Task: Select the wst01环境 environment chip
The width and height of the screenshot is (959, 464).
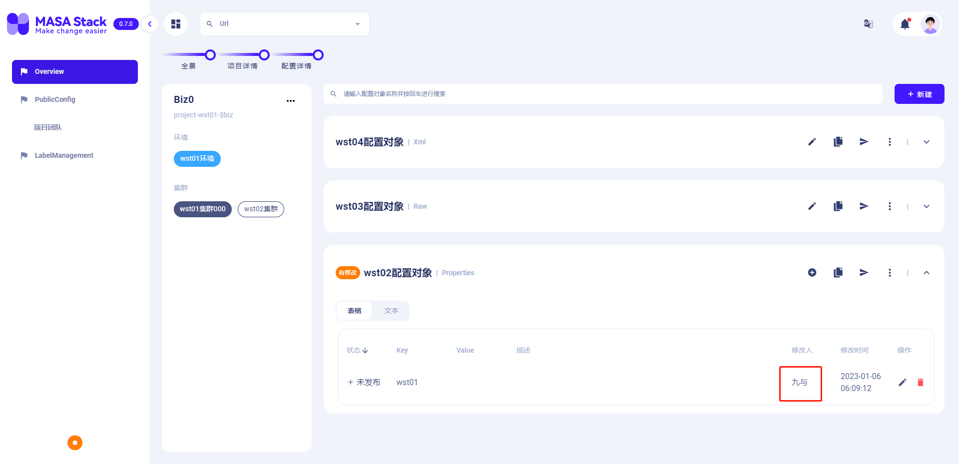Action: pyautogui.click(x=197, y=159)
